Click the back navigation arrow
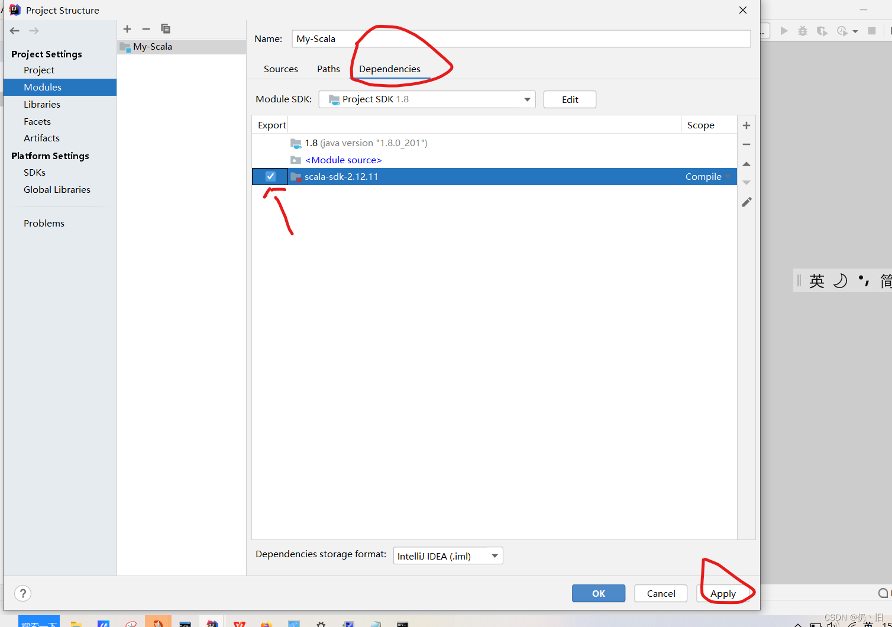892x627 pixels. point(15,31)
